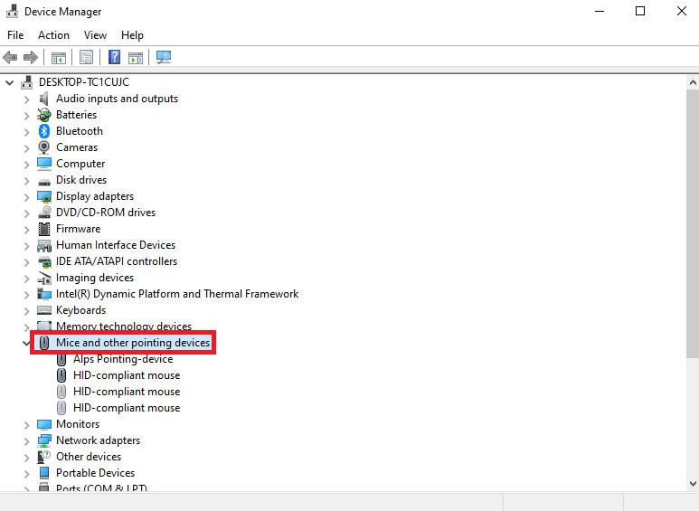Image resolution: width=699 pixels, height=511 pixels.
Task: Open the Help menu
Action: coord(132,35)
